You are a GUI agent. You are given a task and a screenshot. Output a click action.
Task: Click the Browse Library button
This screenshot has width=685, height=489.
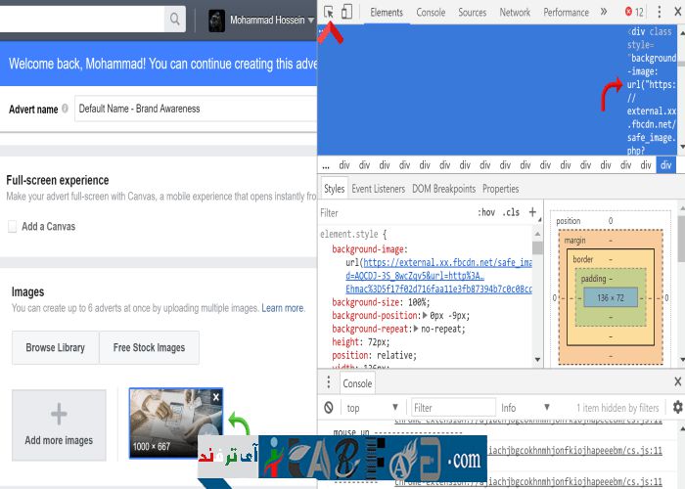pyautogui.click(x=55, y=347)
